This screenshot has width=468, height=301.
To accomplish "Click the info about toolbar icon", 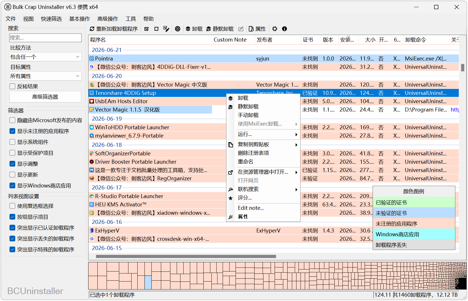I will 284,29.
